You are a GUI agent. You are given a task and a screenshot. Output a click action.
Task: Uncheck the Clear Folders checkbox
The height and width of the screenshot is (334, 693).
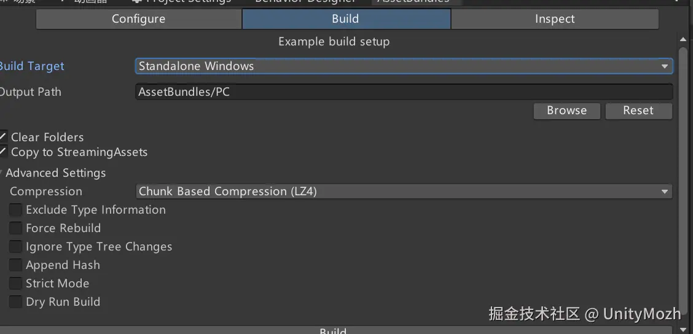3,137
